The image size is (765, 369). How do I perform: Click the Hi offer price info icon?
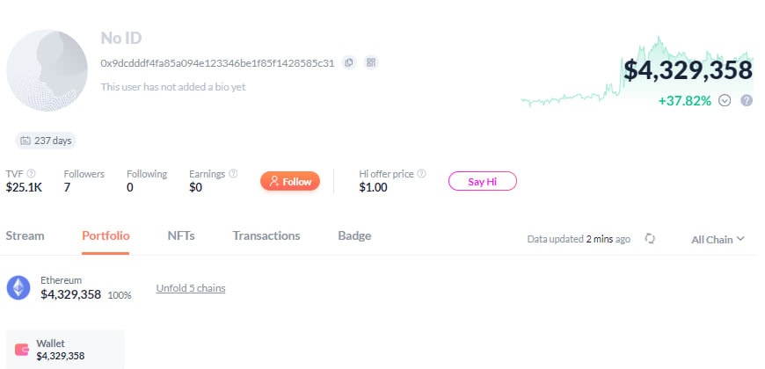point(421,174)
